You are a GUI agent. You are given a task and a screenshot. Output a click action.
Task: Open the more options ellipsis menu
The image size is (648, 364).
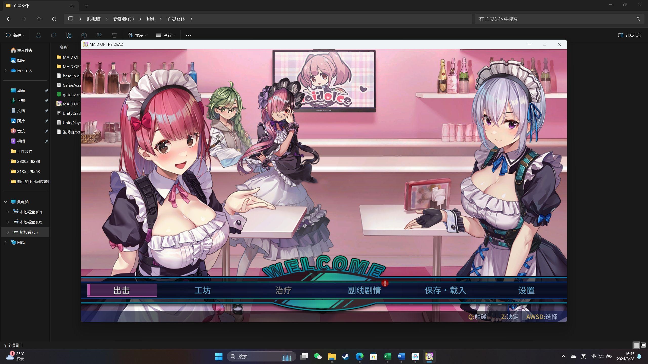[x=188, y=35]
